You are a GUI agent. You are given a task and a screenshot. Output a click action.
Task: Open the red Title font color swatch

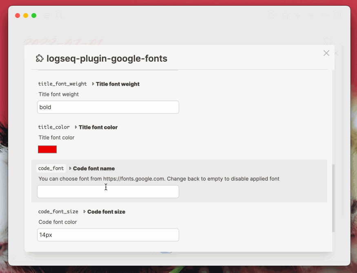(x=47, y=149)
